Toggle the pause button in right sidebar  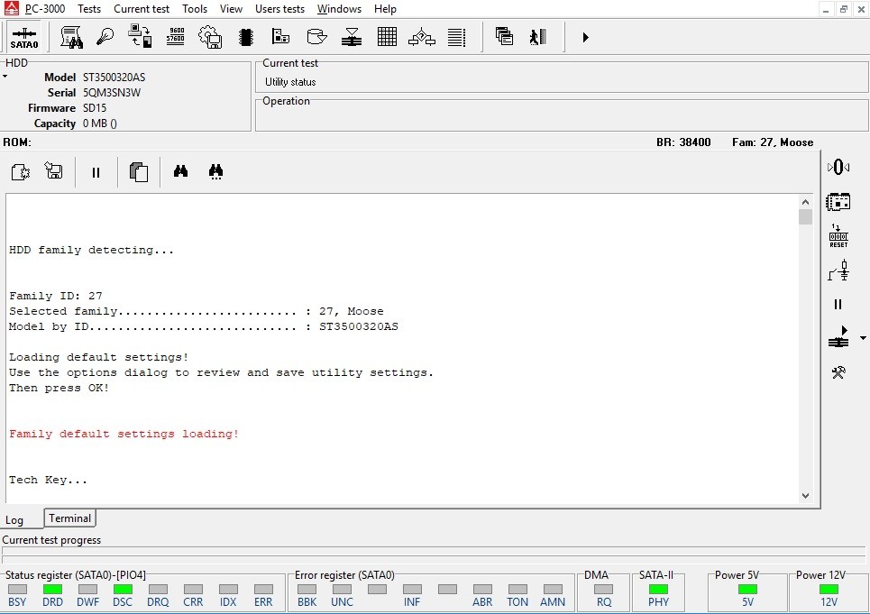point(838,305)
